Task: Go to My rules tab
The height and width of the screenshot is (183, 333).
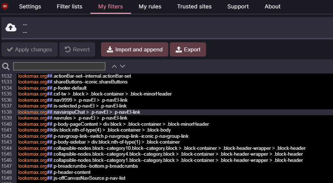Action: [150, 7]
